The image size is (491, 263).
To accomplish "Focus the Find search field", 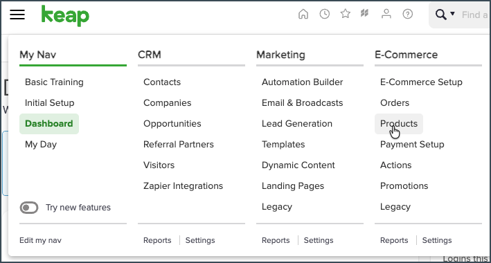I will click(x=475, y=15).
